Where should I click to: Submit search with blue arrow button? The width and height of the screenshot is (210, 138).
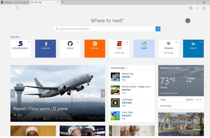158,29
